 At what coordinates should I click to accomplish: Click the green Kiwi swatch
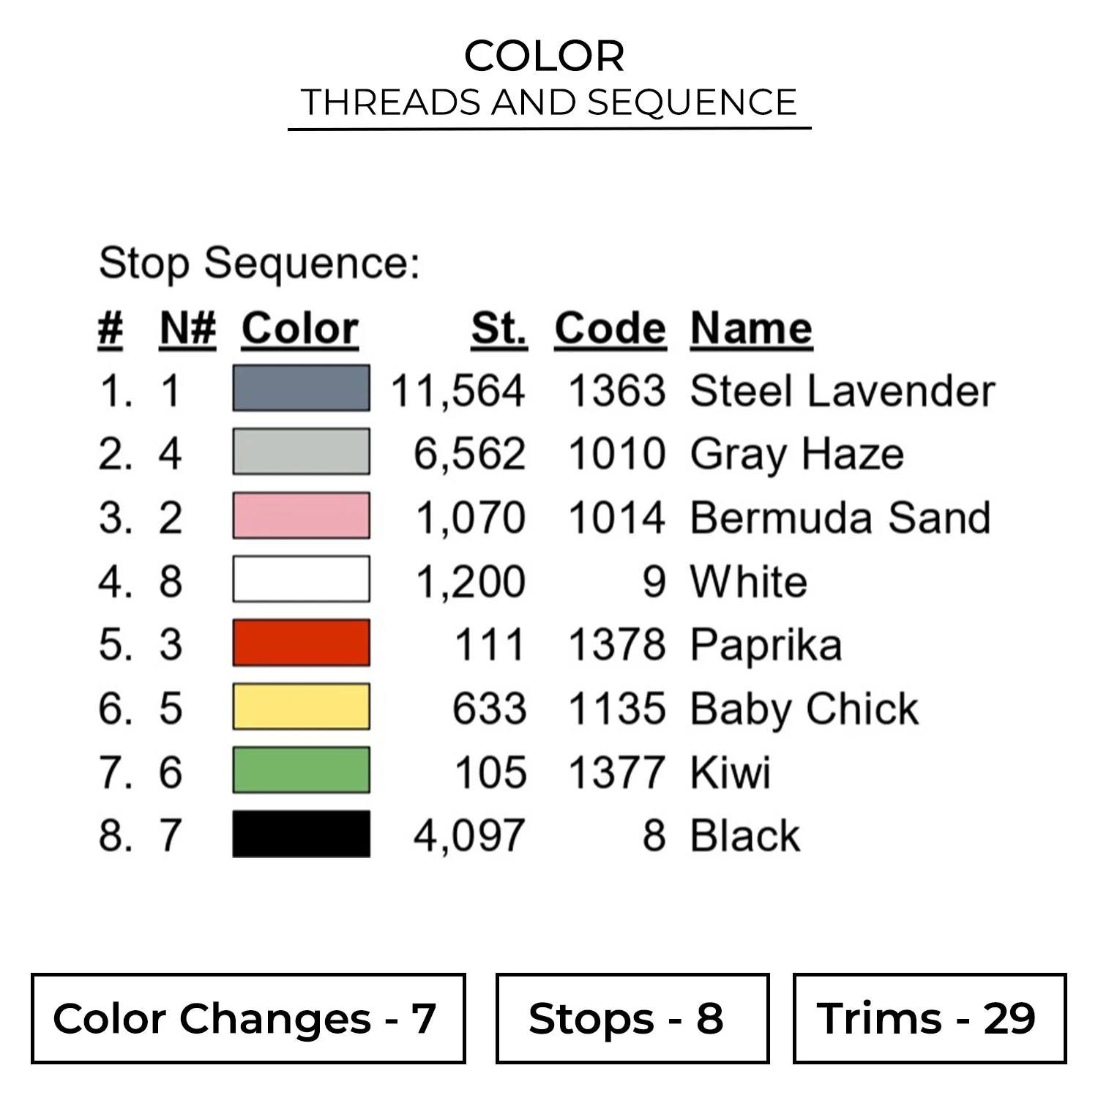click(x=301, y=771)
